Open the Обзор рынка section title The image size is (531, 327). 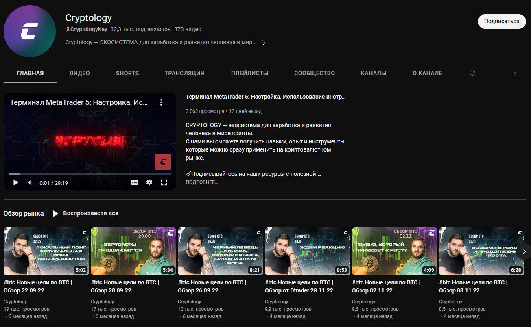tap(24, 213)
